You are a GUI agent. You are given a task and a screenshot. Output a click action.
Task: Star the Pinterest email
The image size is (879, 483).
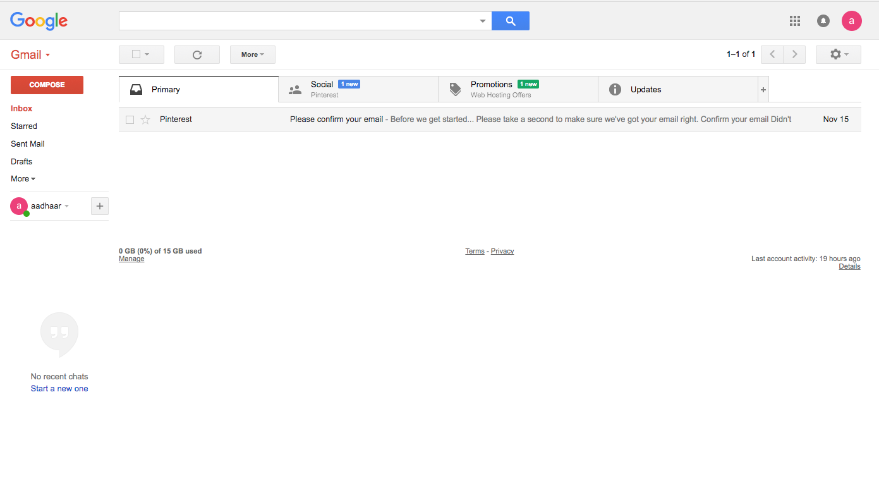tap(145, 119)
